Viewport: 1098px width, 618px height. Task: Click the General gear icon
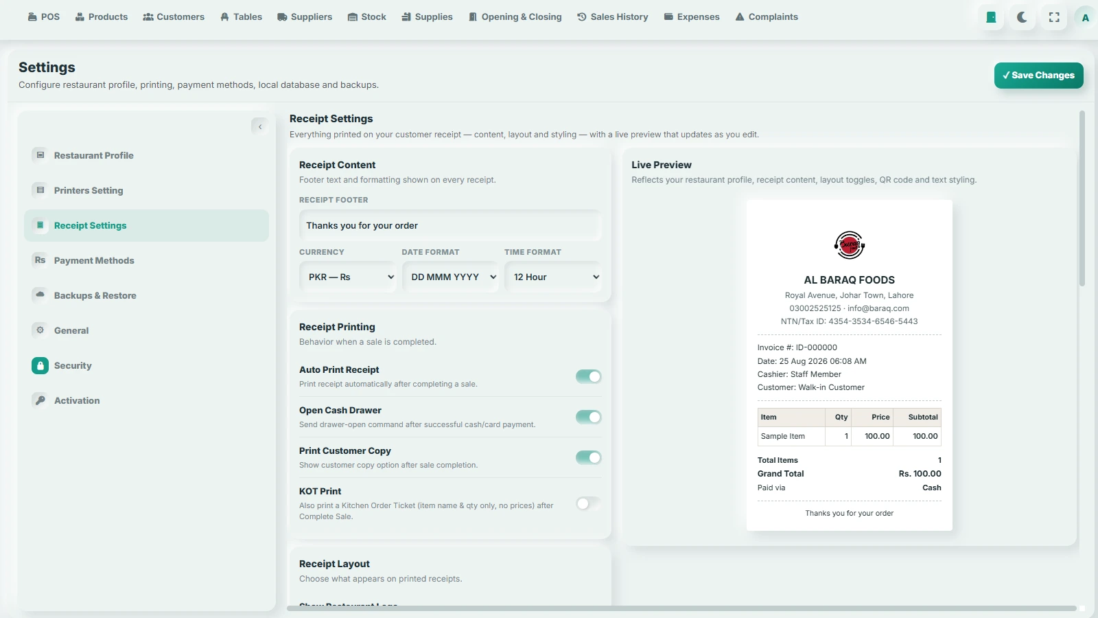pos(40,330)
